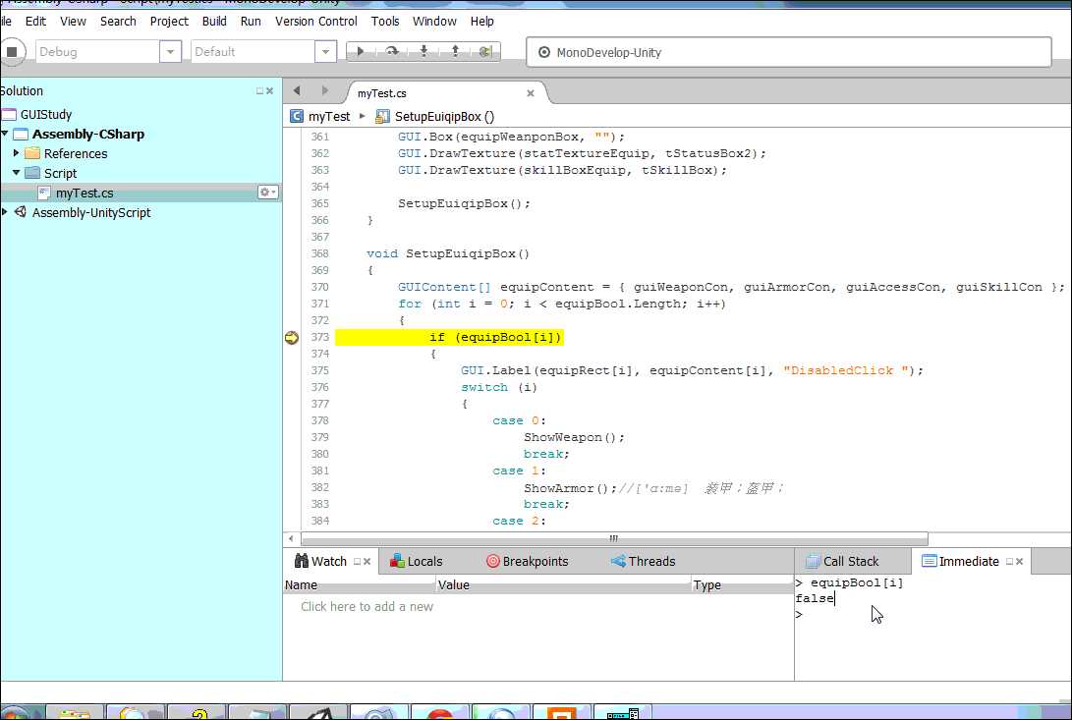Viewport: 1072px width, 720px height.
Task: Open the Window menu
Action: click(434, 22)
